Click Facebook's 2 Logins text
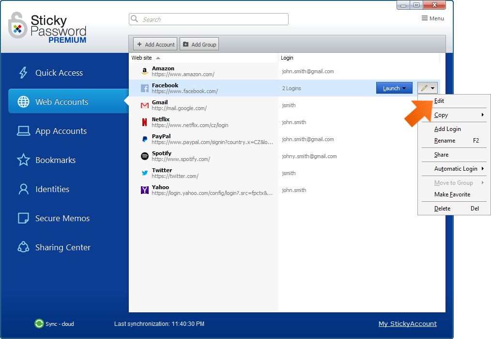491x339 pixels. pyautogui.click(x=292, y=88)
